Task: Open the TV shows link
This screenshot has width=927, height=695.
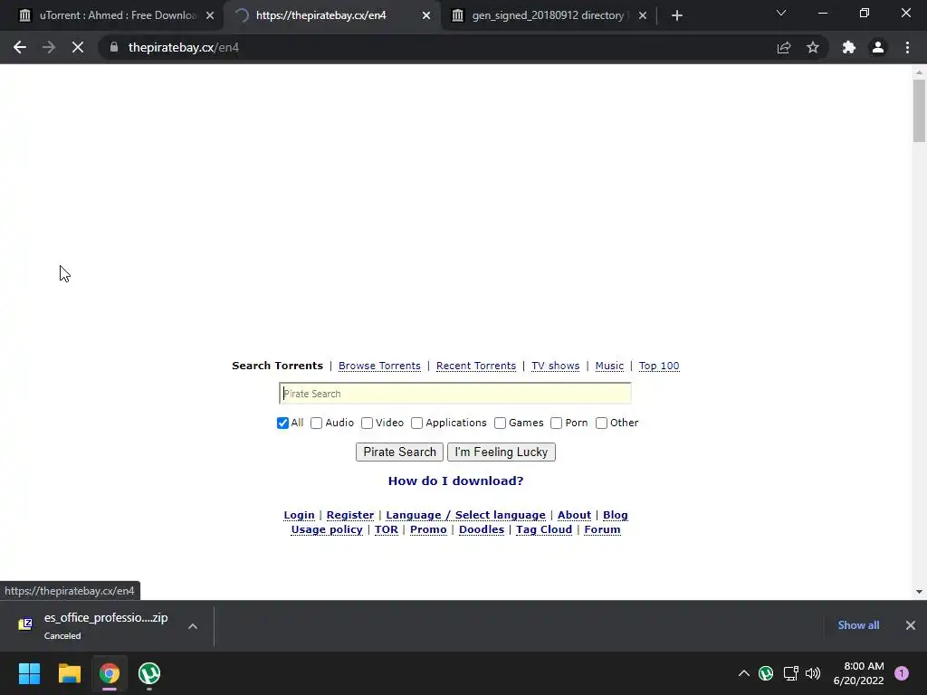Action: pyautogui.click(x=555, y=366)
